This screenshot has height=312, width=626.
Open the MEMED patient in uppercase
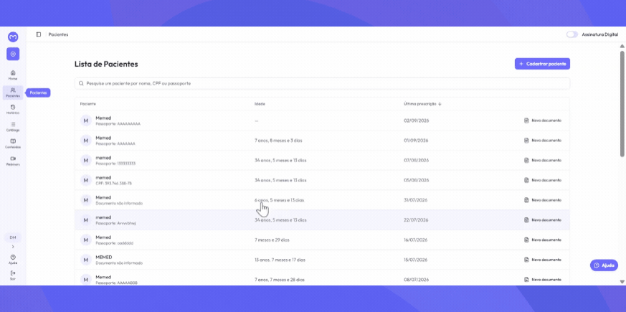click(322, 260)
